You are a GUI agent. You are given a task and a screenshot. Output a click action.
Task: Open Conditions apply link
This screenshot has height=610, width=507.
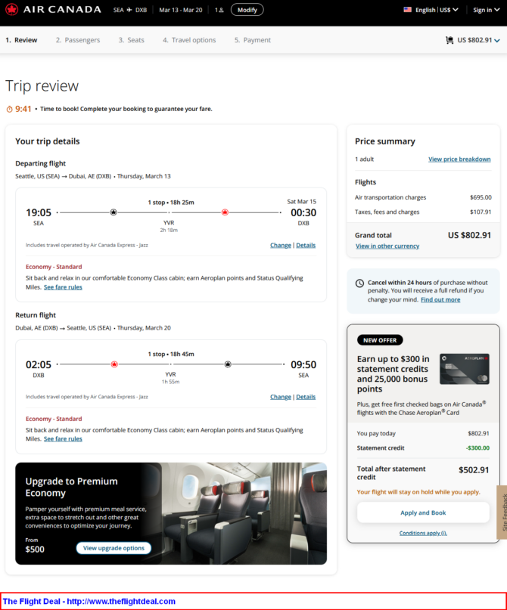pos(423,534)
